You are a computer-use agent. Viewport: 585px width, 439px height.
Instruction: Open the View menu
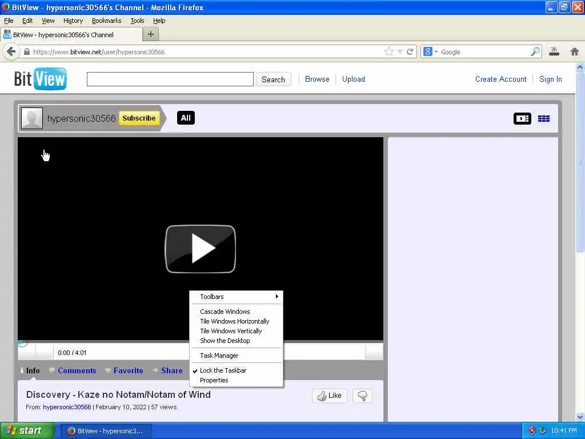pyautogui.click(x=48, y=21)
